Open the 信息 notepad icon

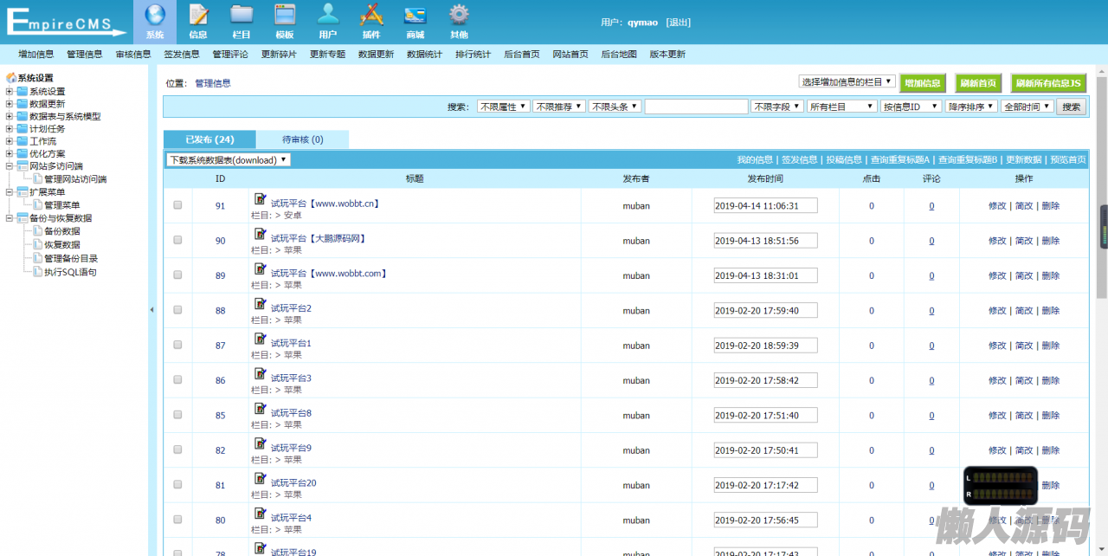click(x=198, y=16)
